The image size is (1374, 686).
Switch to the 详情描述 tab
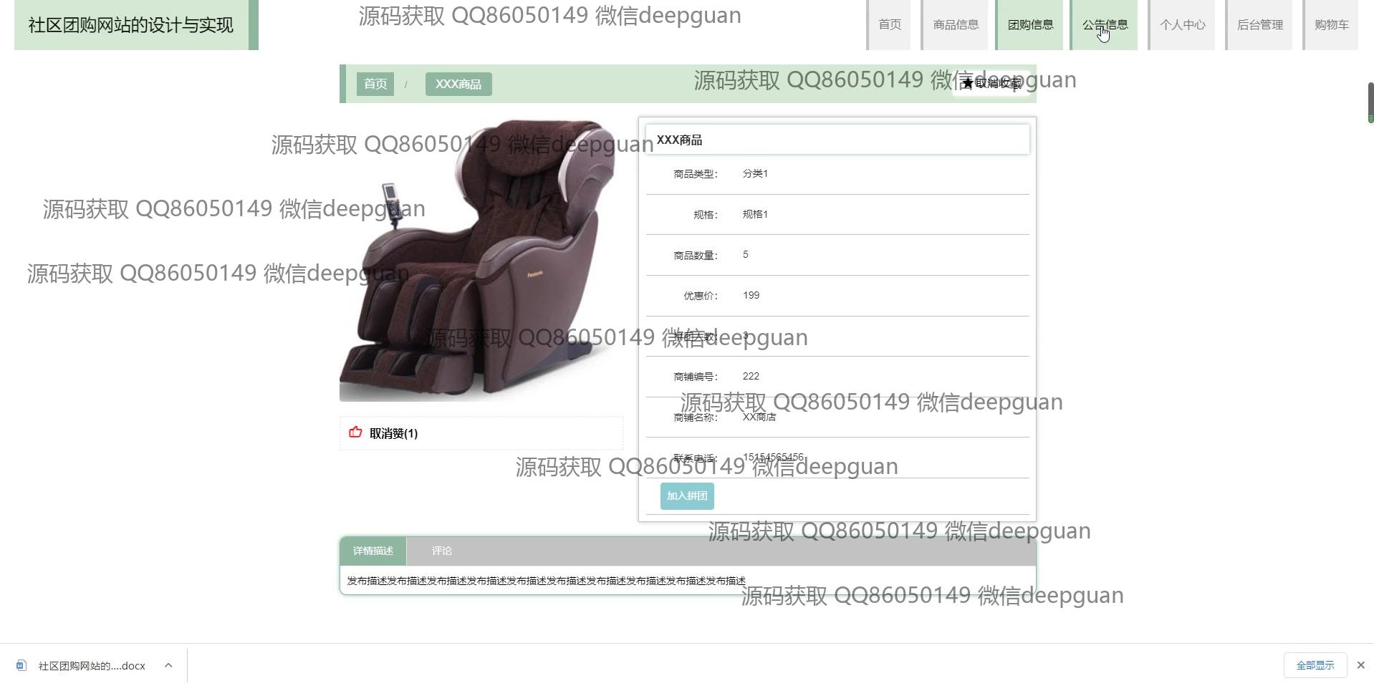(373, 551)
